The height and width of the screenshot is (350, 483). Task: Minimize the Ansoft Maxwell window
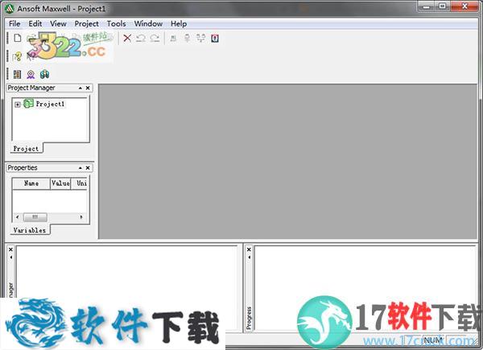click(x=427, y=6)
